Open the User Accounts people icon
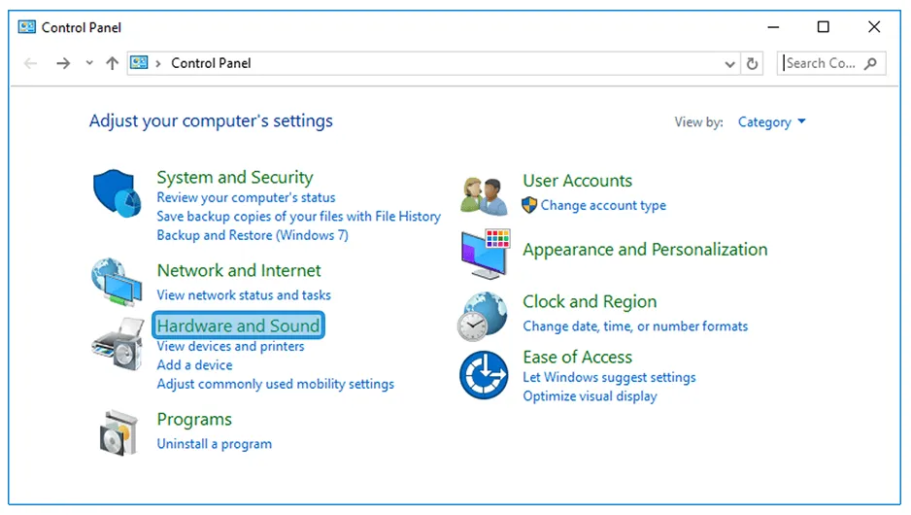 (x=484, y=196)
